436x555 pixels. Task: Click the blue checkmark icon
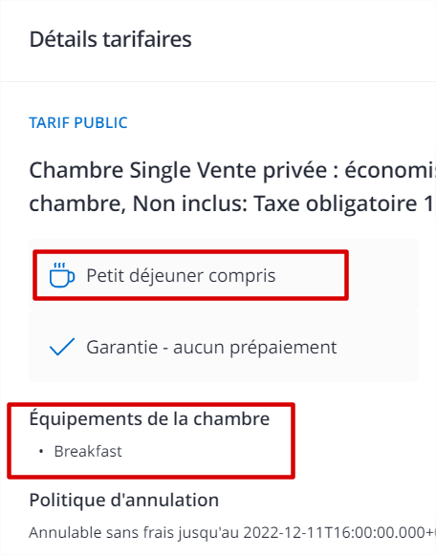[62, 347]
